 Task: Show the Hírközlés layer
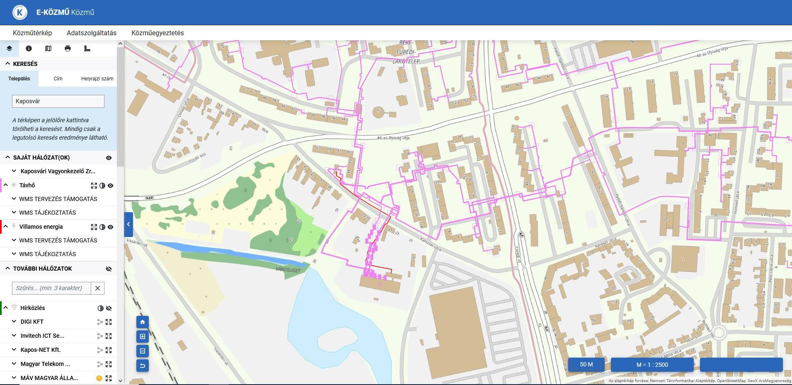[x=109, y=308]
